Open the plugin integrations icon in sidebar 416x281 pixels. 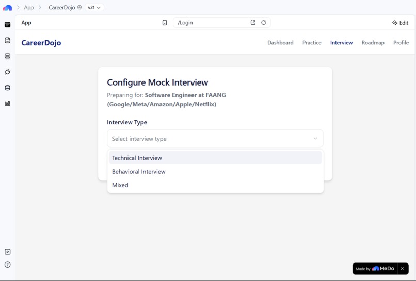tap(7, 72)
